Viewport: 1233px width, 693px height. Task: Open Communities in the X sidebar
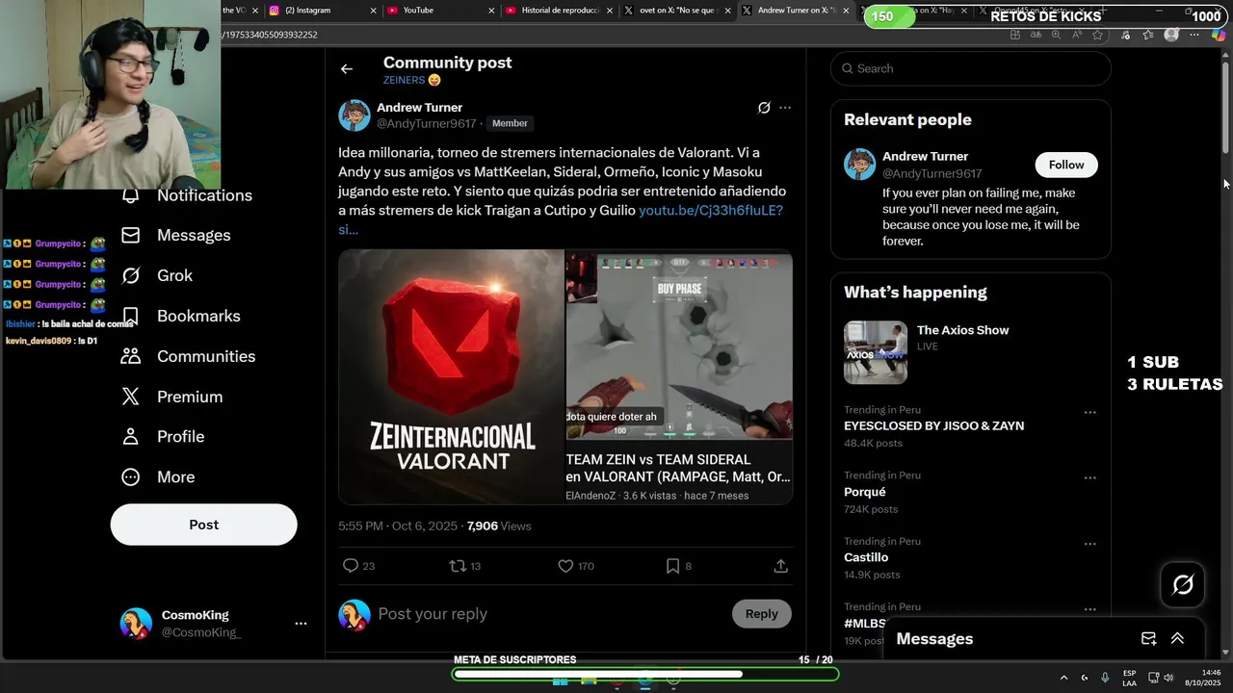pyautogui.click(x=189, y=356)
